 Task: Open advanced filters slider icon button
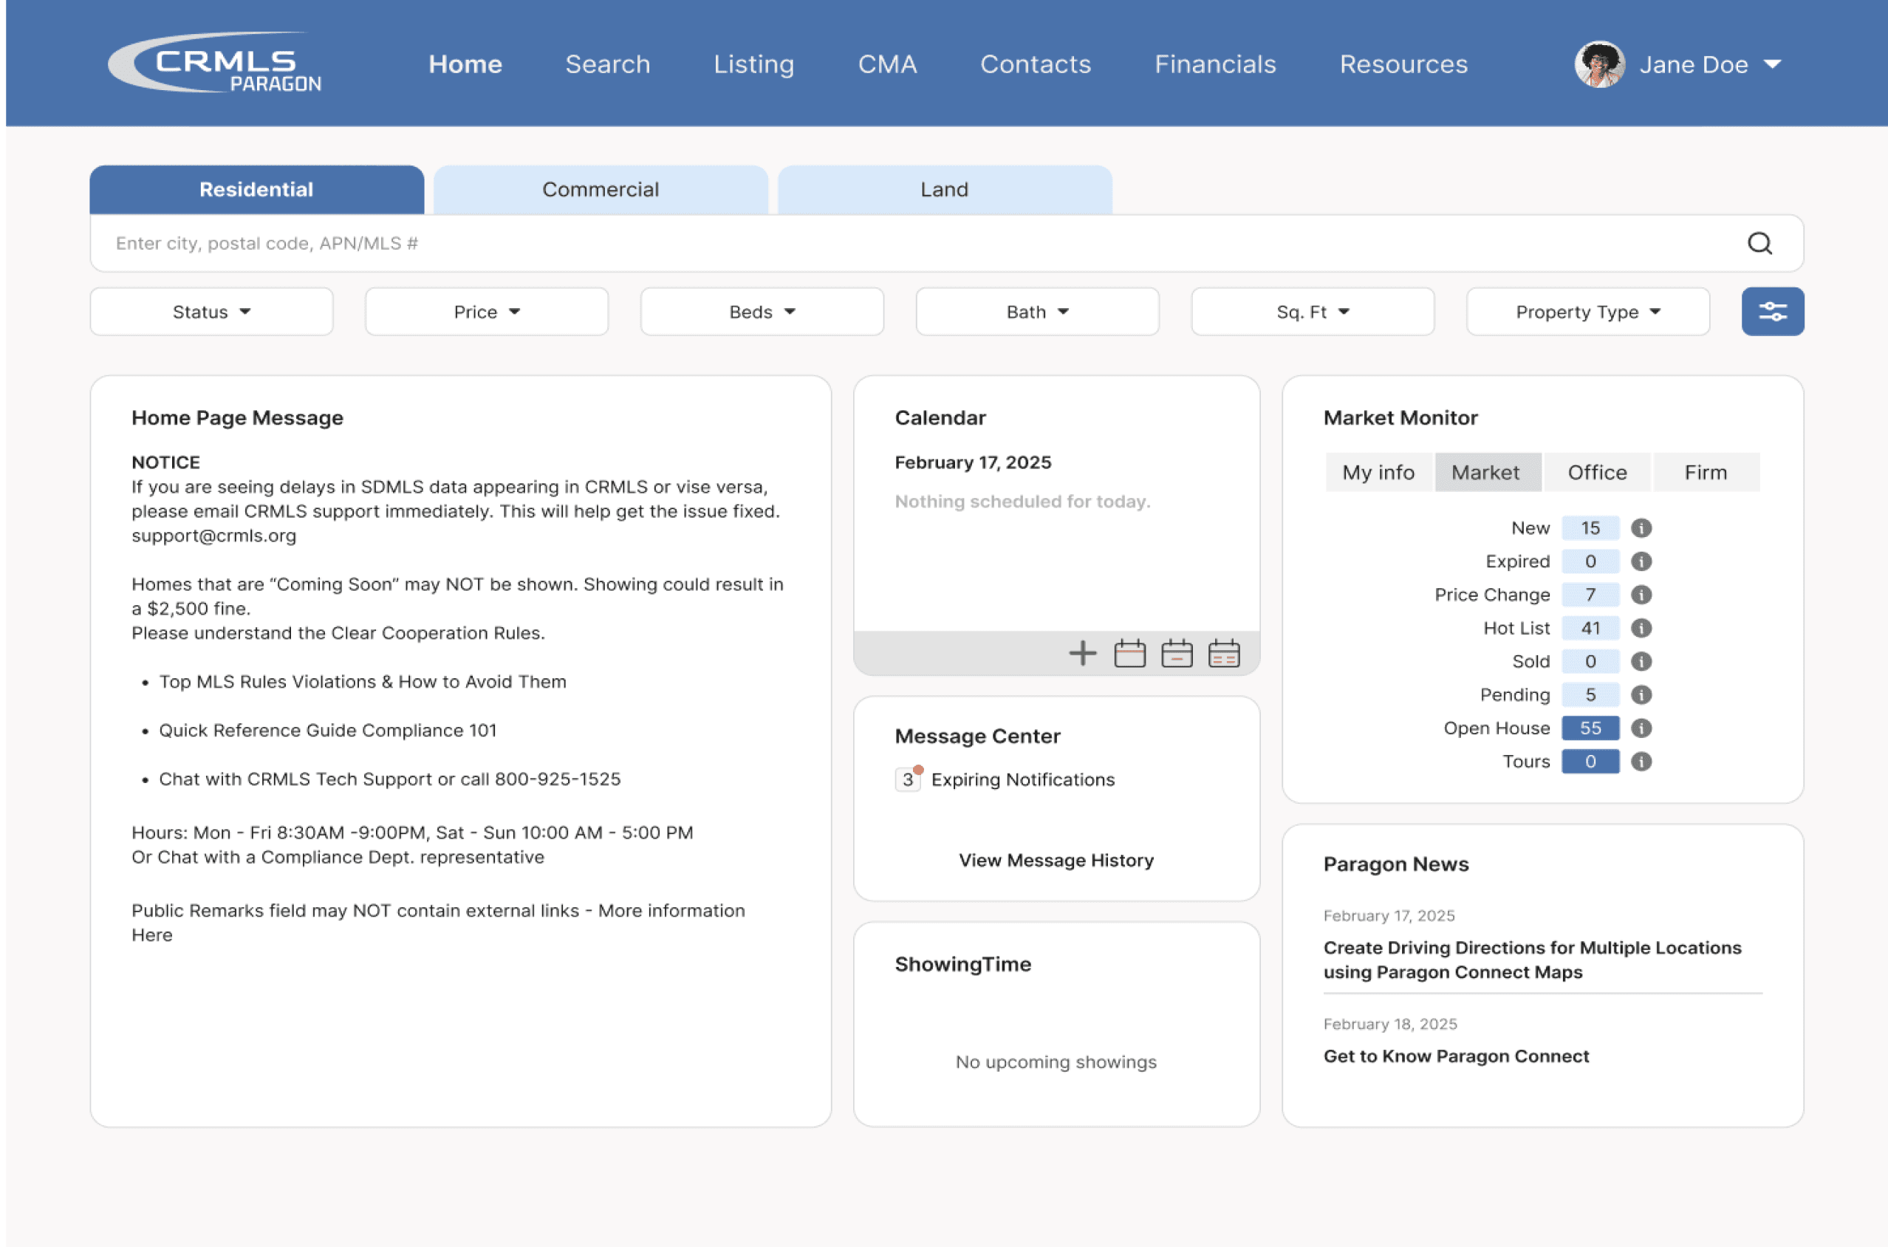click(1772, 312)
